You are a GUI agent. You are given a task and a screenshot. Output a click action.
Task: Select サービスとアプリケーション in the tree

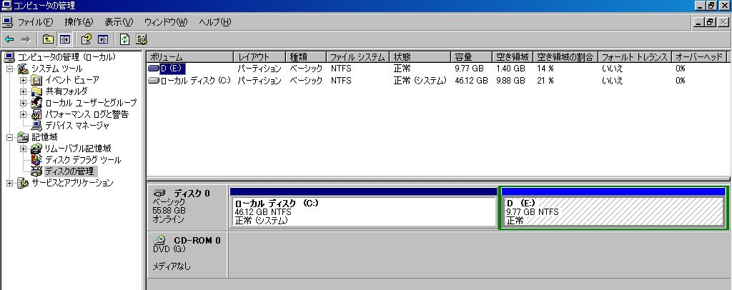point(72,183)
